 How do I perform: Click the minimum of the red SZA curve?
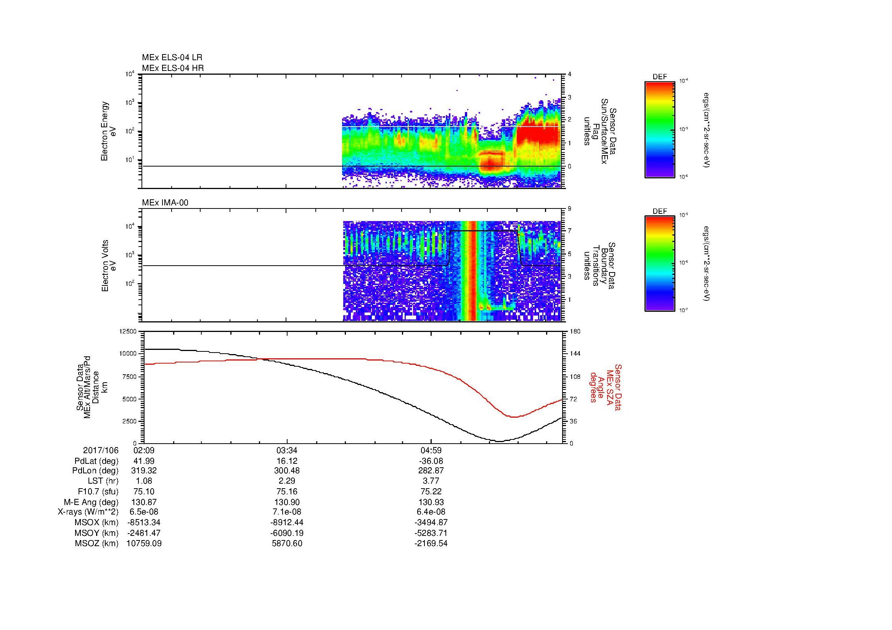(x=514, y=417)
